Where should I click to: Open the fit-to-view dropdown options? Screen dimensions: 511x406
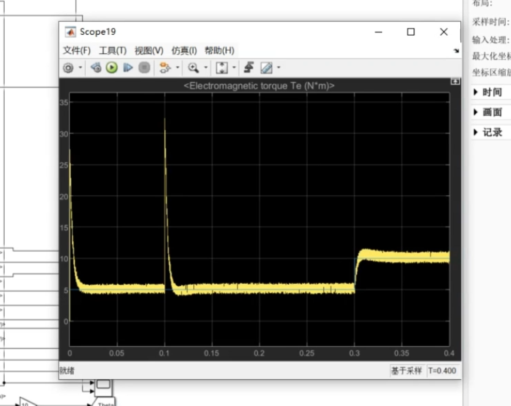pos(233,67)
